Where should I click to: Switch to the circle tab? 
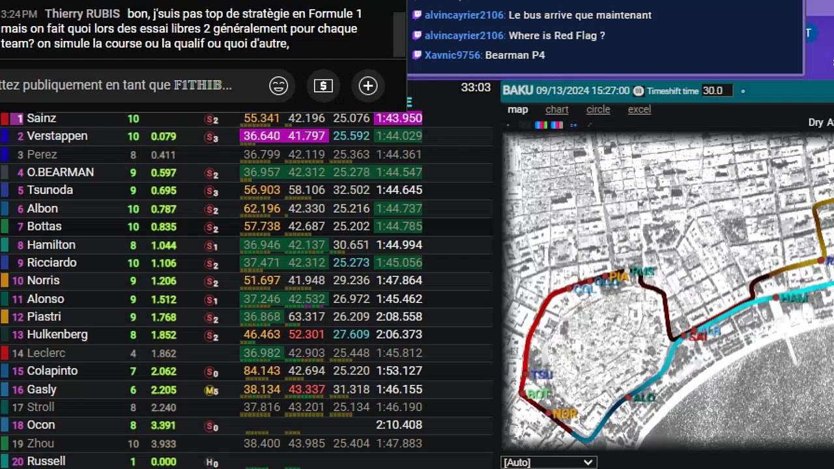(598, 109)
